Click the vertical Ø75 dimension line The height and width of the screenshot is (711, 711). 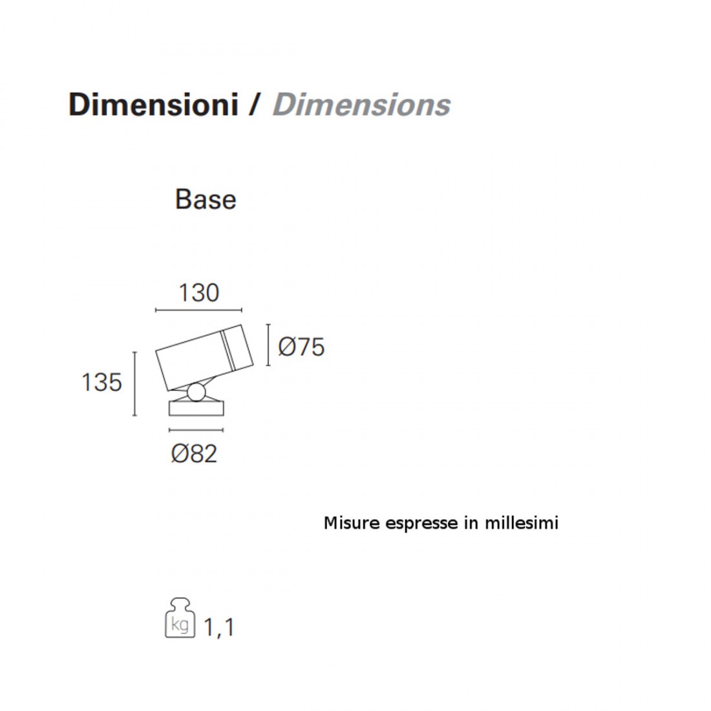268,345
